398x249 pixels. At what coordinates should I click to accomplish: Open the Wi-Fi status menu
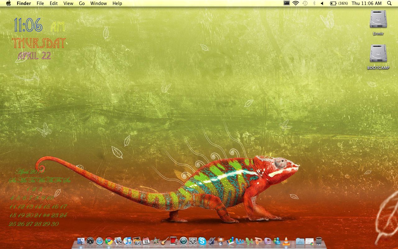pos(296,3)
